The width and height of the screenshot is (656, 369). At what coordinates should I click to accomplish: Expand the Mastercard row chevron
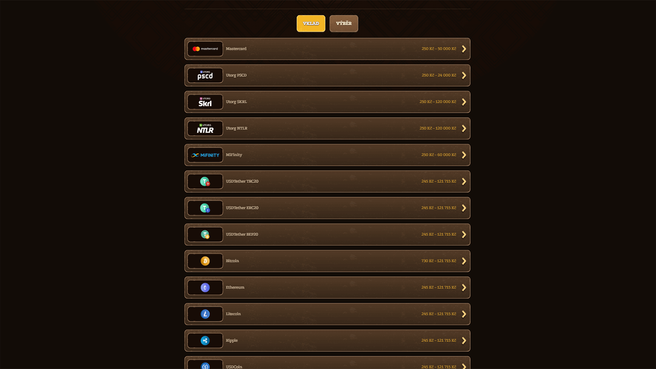[x=464, y=49]
